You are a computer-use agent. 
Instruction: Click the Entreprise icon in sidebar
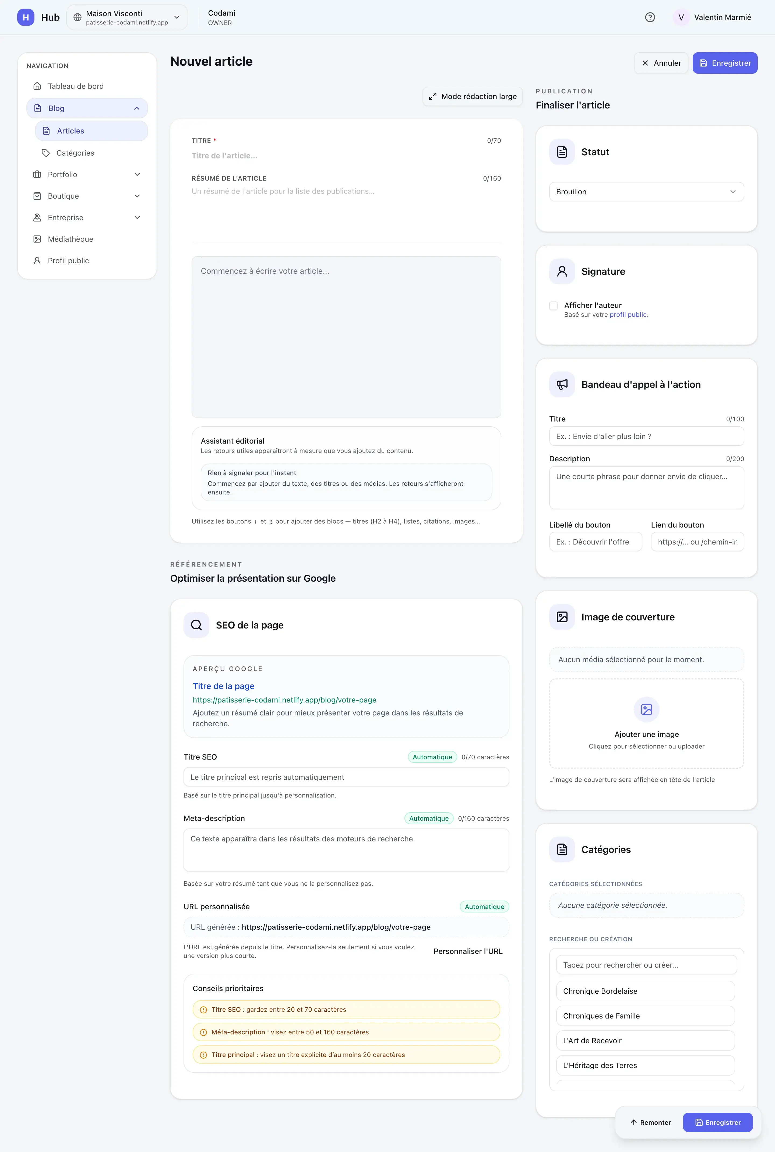pyautogui.click(x=37, y=217)
